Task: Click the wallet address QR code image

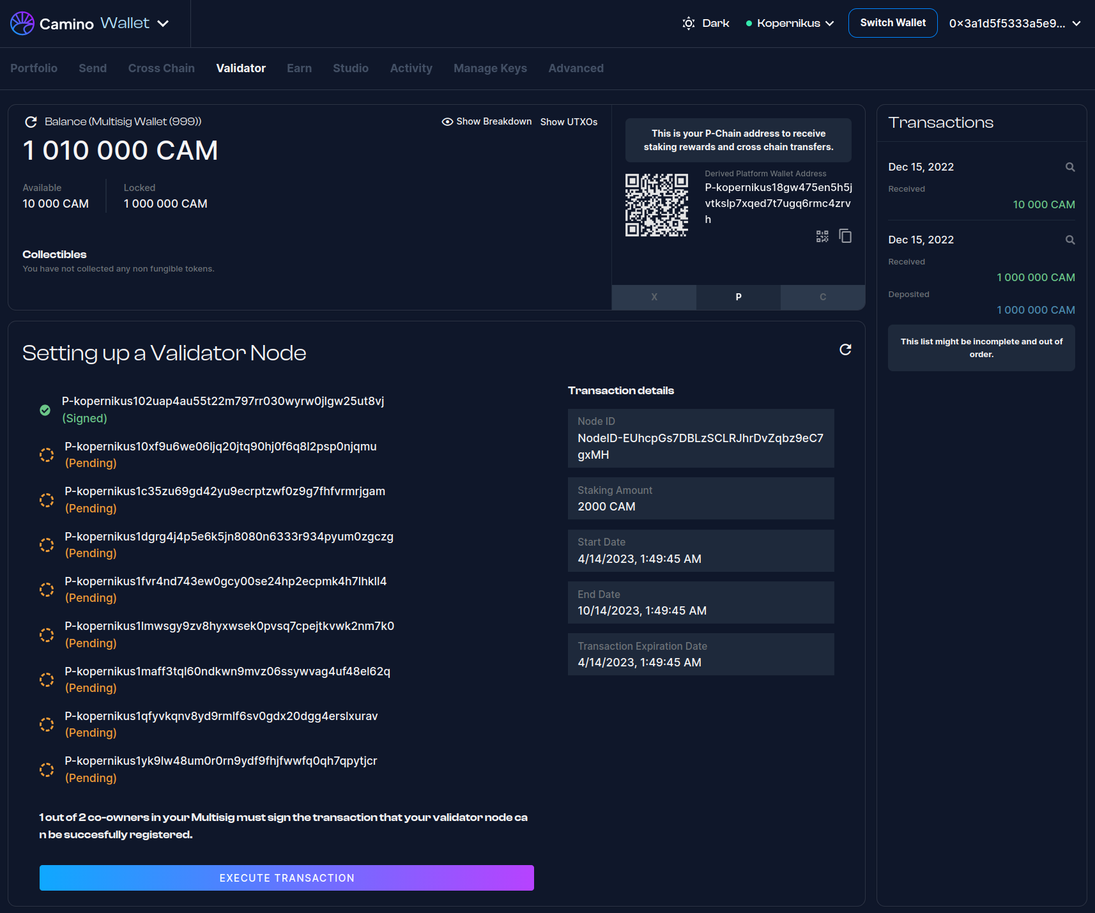Action: pos(656,205)
